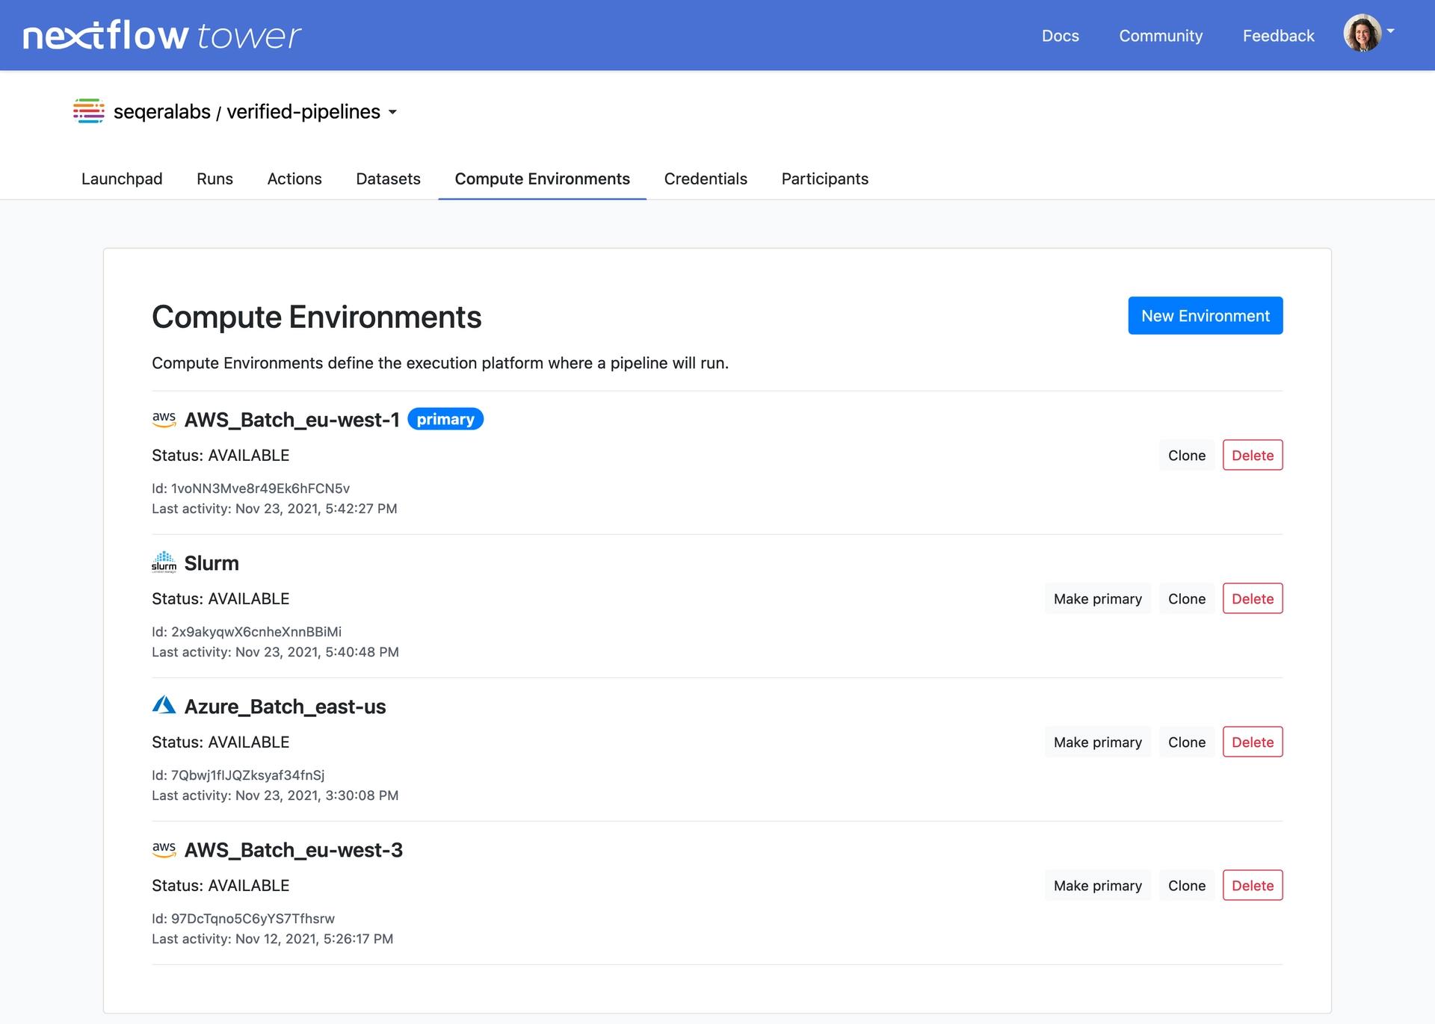Delete the Slurm environment
The height and width of the screenshot is (1024, 1435).
click(1253, 599)
